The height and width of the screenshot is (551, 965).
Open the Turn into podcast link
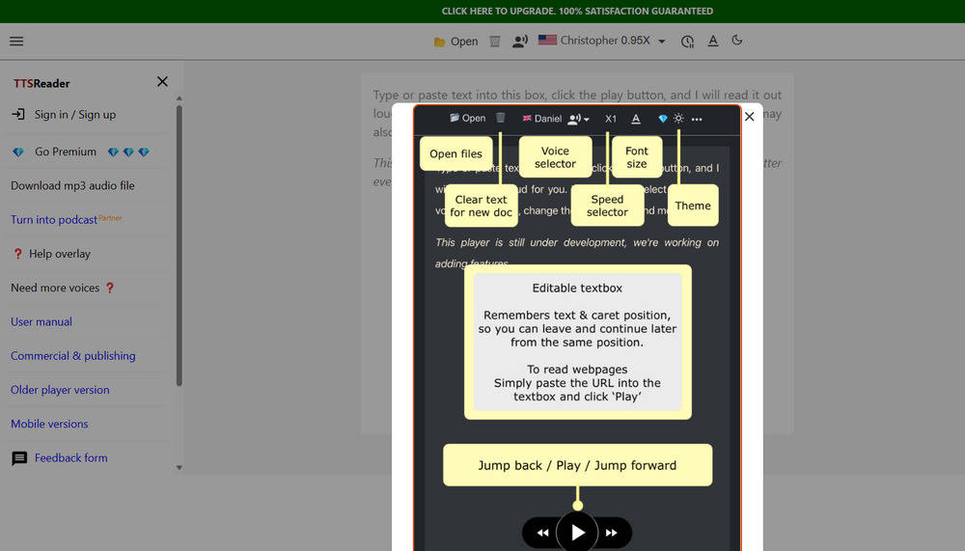click(54, 220)
